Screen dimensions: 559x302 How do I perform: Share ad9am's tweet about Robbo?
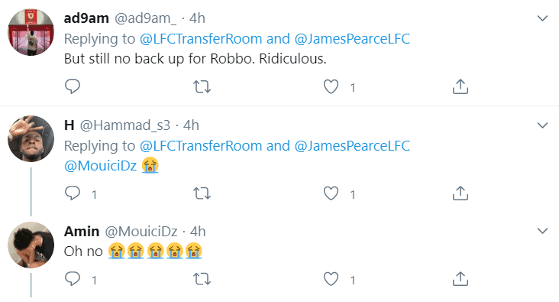(x=460, y=86)
